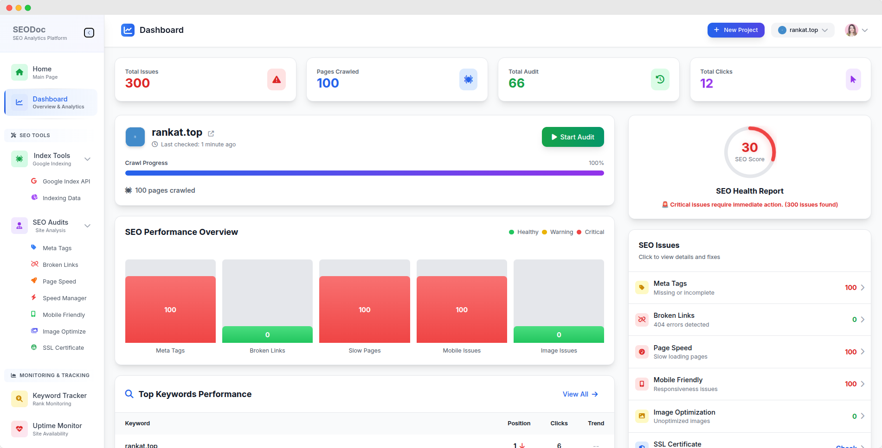Go to Home main page
The width and height of the screenshot is (882, 448).
pos(51,72)
